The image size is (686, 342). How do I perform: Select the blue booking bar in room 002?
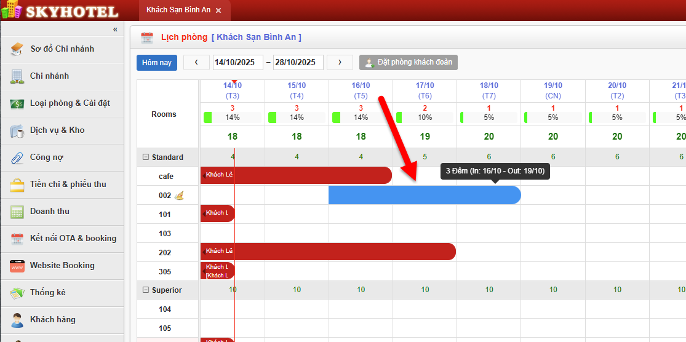click(425, 195)
